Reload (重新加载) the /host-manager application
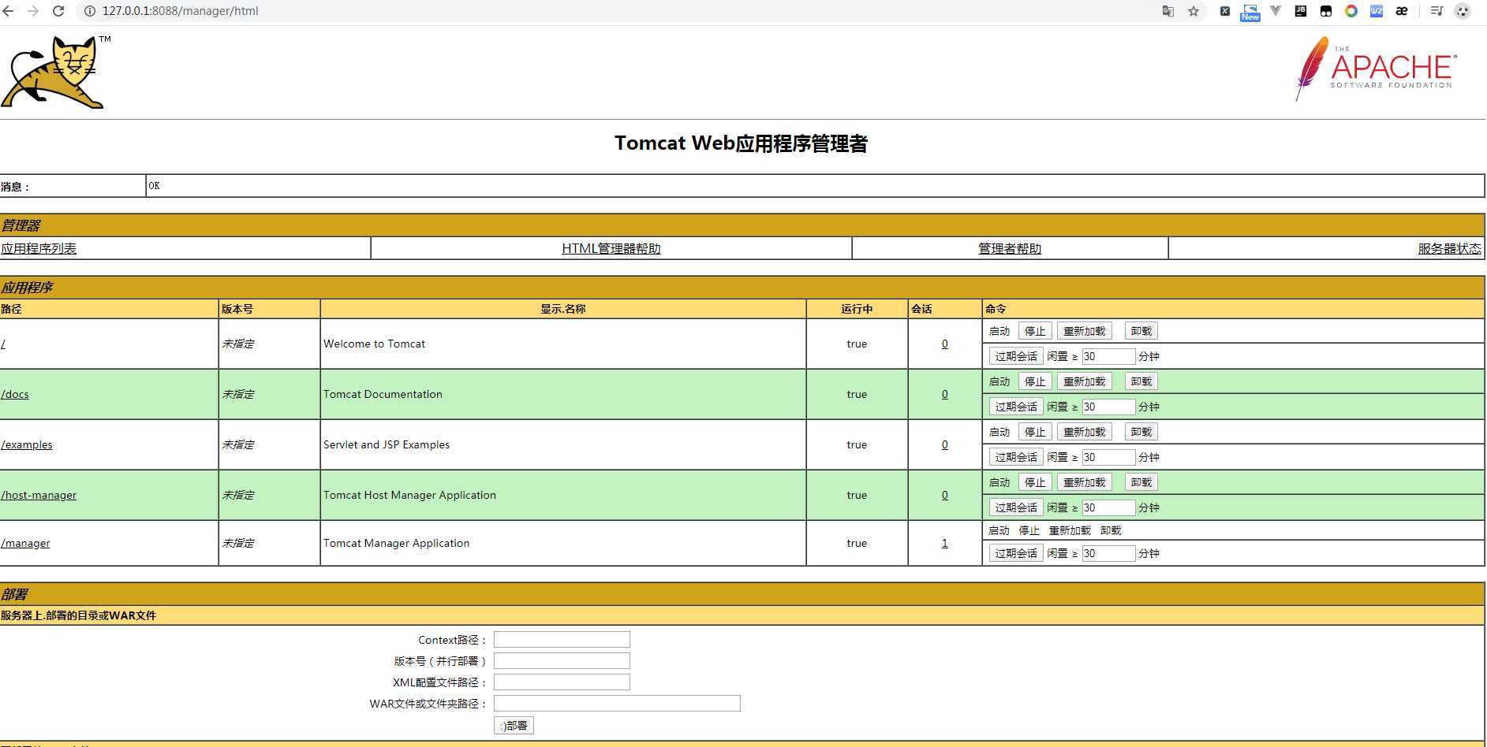This screenshot has height=747, width=1487. (1085, 482)
